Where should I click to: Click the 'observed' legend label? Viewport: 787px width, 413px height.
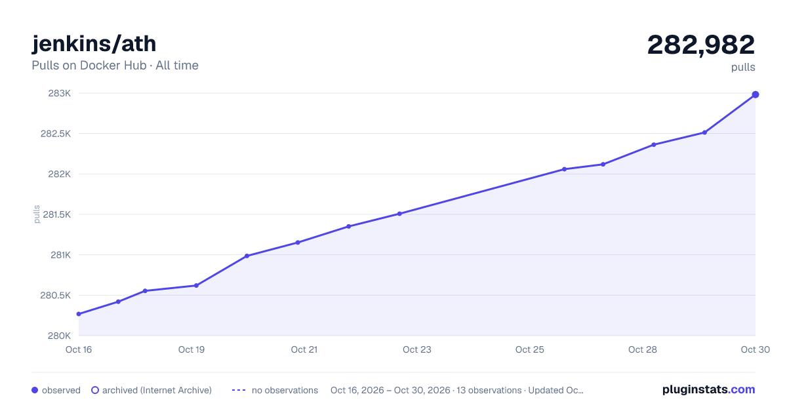click(61, 390)
